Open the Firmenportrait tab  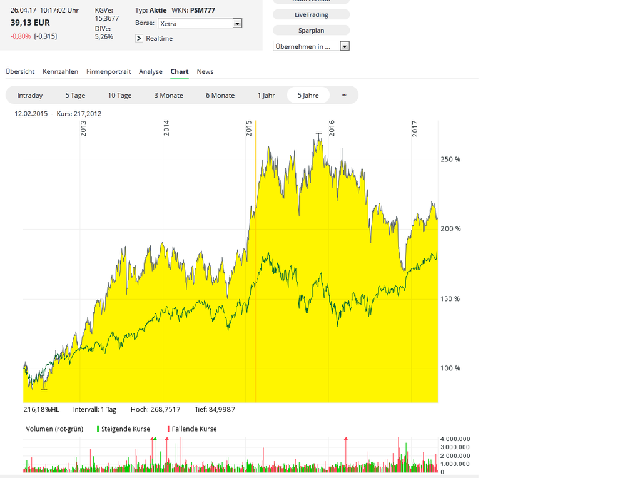pyautogui.click(x=108, y=72)
